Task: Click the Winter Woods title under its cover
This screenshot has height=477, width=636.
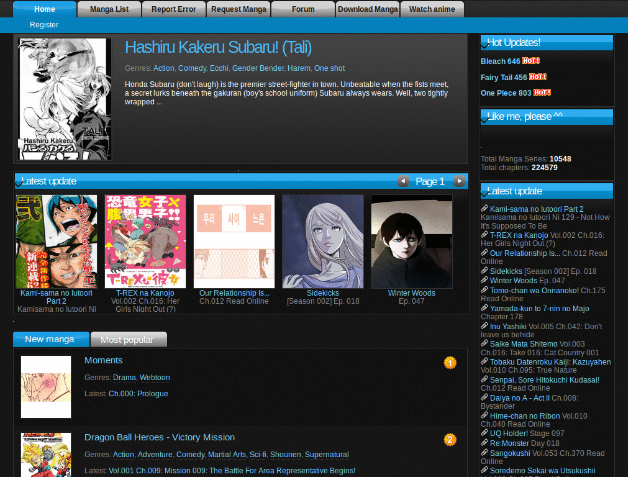Action: 411,293
